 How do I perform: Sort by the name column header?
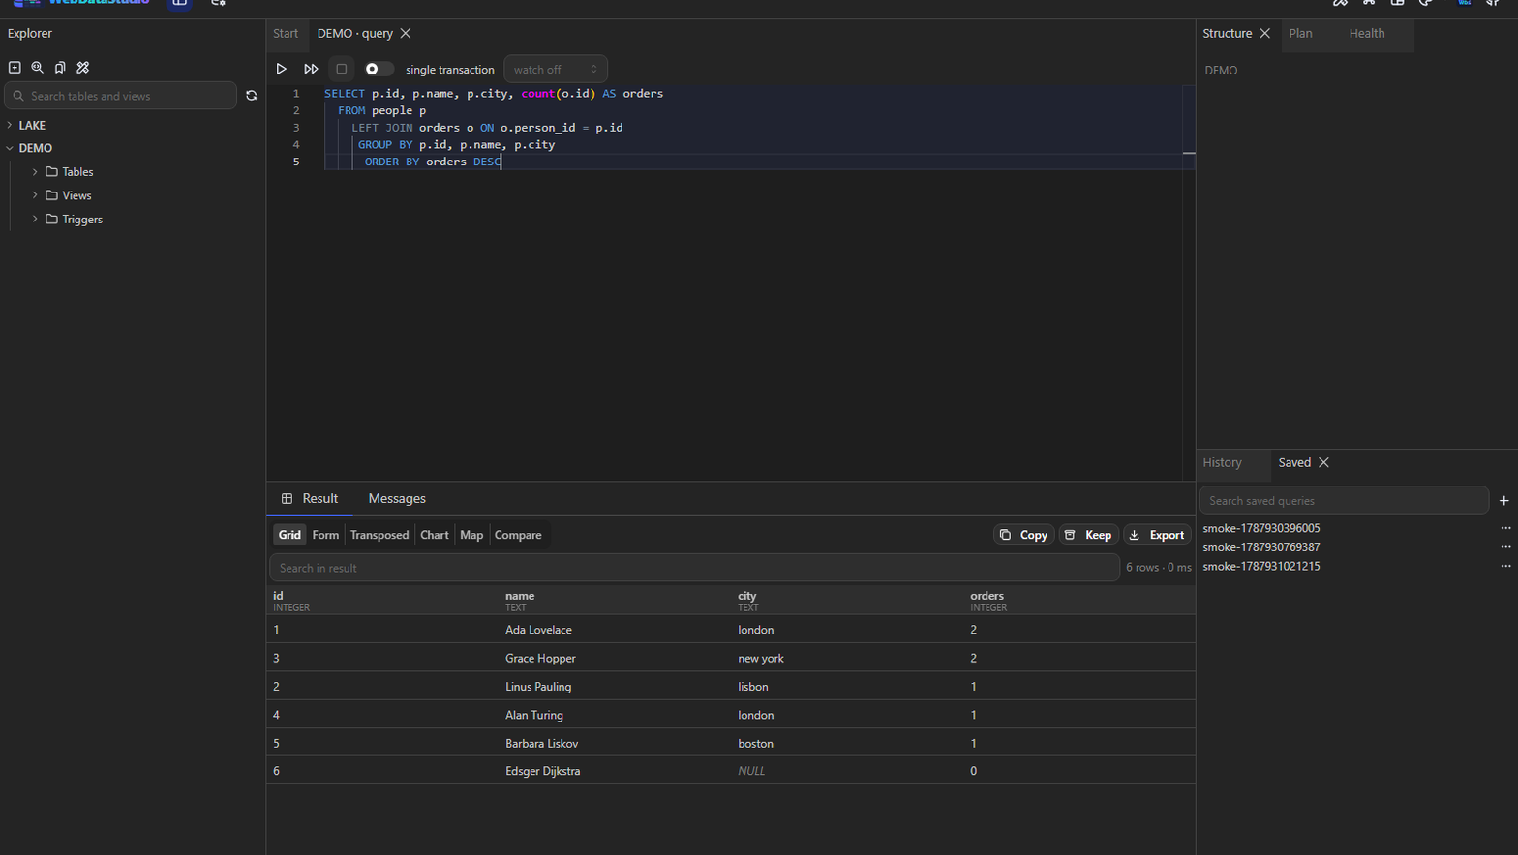pos(615,601)
